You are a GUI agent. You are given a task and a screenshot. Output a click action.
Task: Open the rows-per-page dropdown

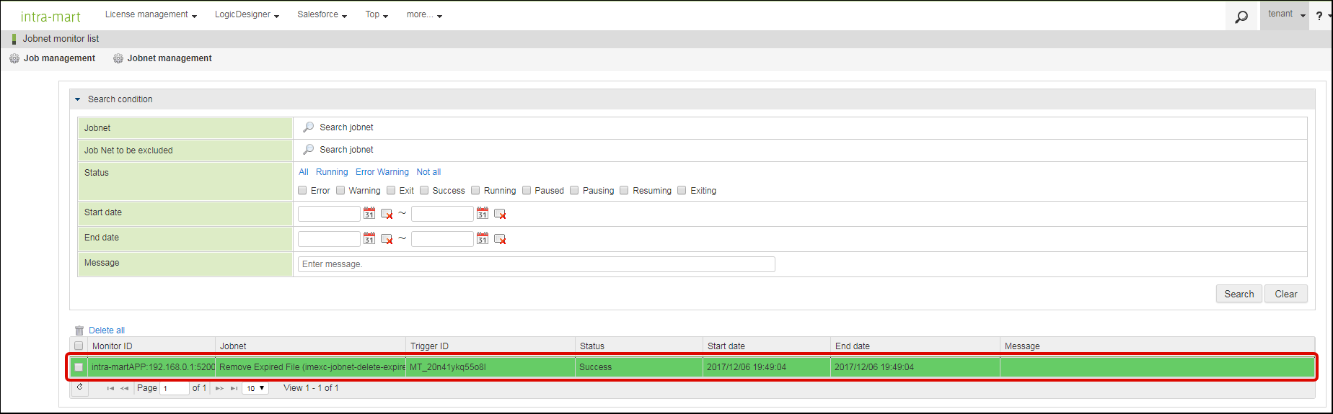tap(255, 388)
